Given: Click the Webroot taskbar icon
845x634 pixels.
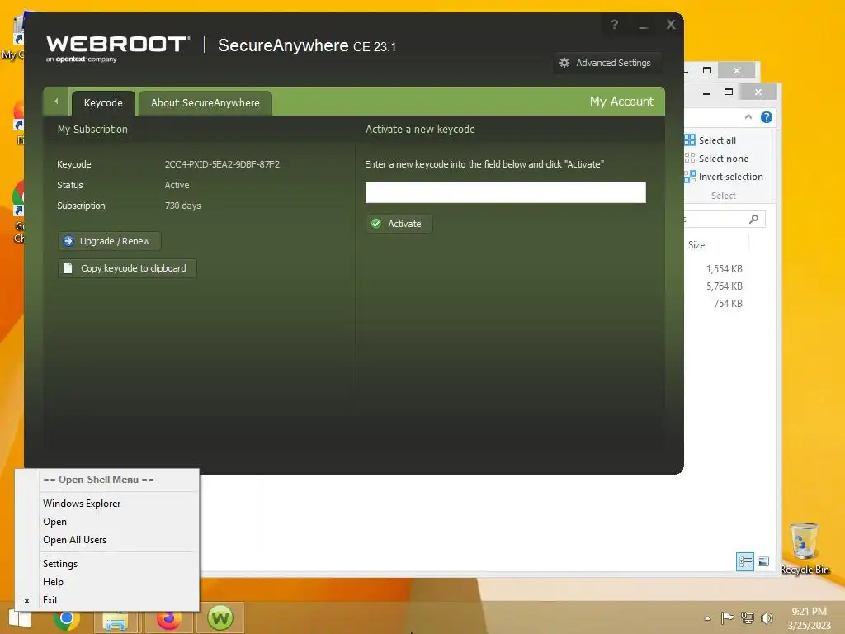Looking at the screenshot, I should pyautogui.click(x=220, y=617).
